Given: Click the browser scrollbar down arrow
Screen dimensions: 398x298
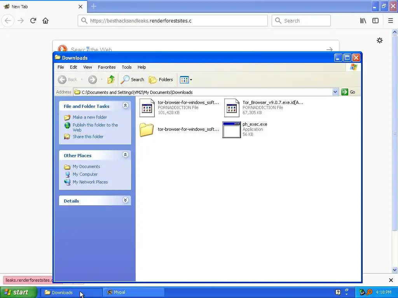Looking at the screenshot, I should (x=395, y=270).
